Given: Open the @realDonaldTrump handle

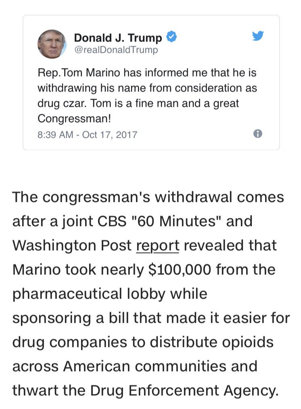Looking at the screenshot, I should [116, 50].
